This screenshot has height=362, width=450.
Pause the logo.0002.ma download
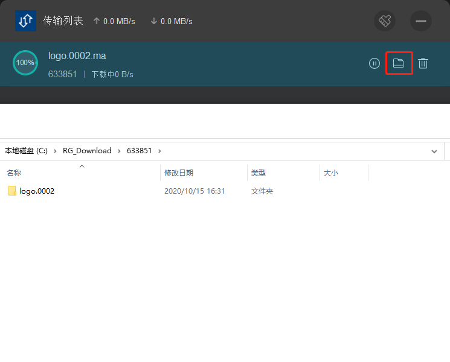coord(374,63)
